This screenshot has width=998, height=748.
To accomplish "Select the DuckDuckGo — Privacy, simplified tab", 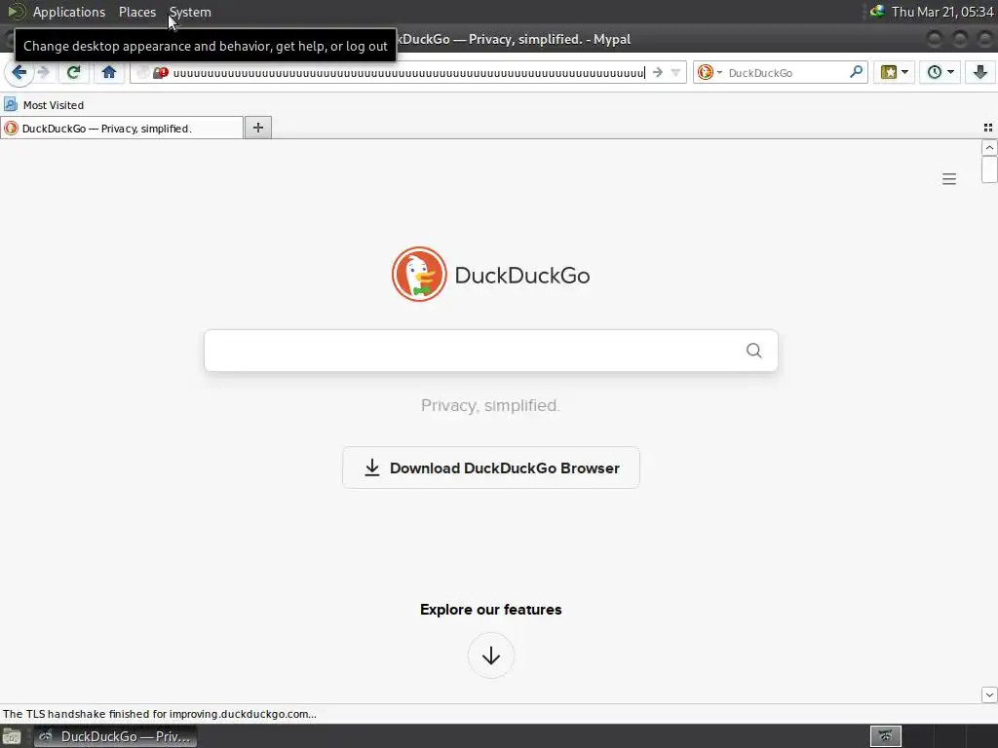I will tap(122, 128).
